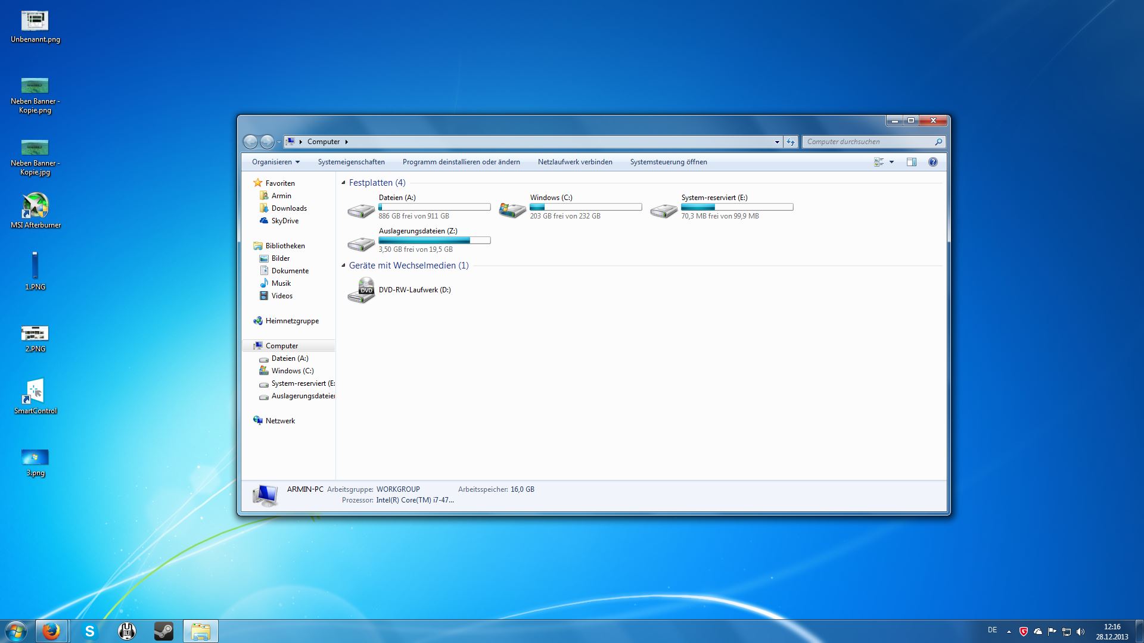Open the Organisieren menu
1144x643 pixels.
click(x=275, y=162)
